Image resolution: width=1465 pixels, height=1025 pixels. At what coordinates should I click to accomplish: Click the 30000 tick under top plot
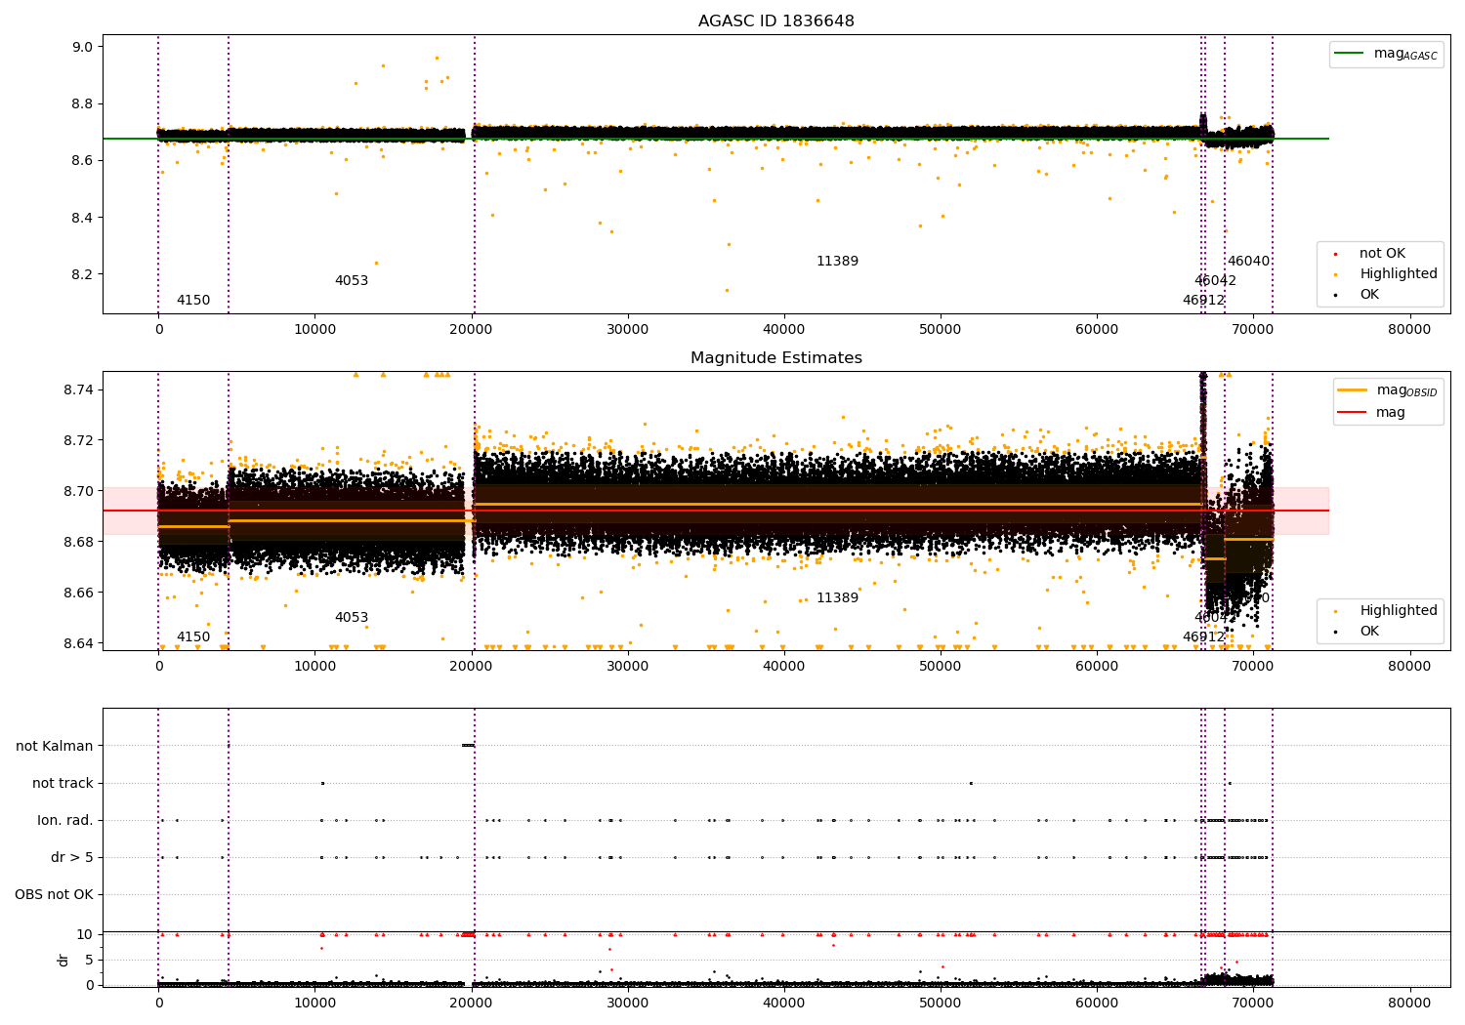627,330
